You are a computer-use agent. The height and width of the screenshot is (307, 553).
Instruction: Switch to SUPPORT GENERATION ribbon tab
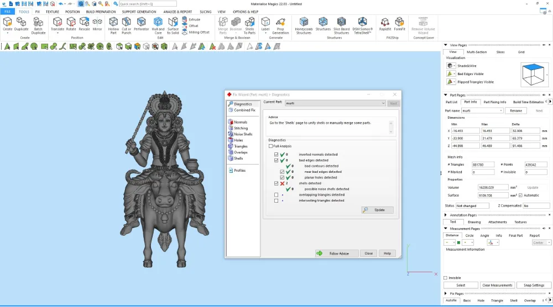[139, 12]
